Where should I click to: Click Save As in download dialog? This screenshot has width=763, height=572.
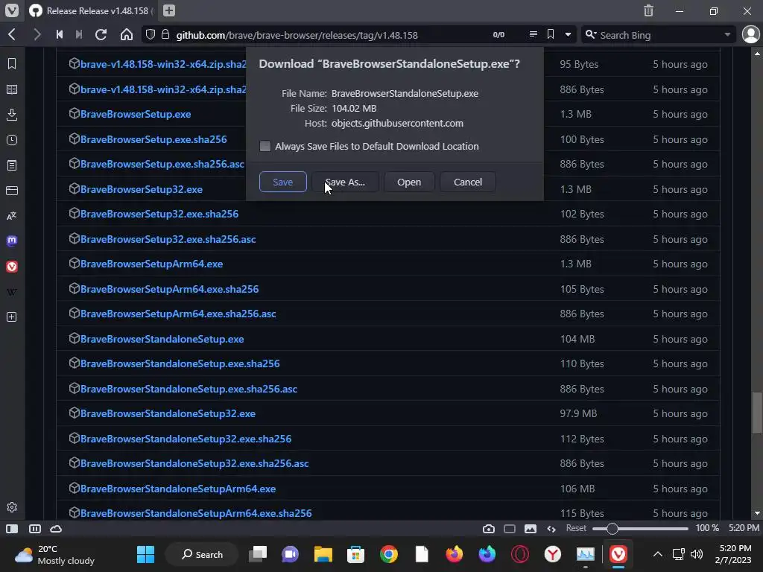tap(345, 182)
